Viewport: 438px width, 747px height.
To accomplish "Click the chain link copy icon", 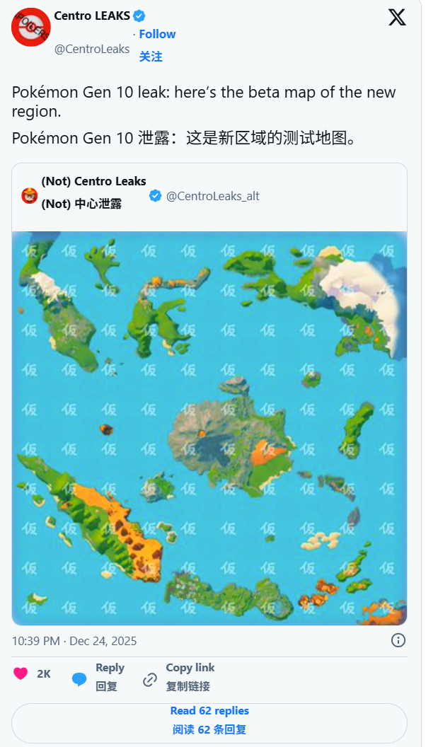I will 150,679.
